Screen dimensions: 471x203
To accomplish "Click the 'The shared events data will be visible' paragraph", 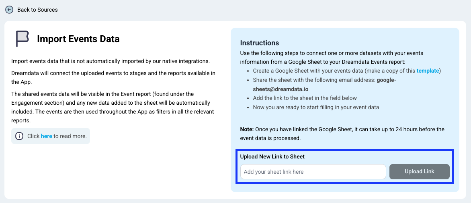I will 113,108.
